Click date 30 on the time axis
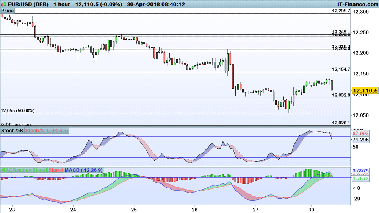This screenshot has width=379, height=213. coord(311,209)
